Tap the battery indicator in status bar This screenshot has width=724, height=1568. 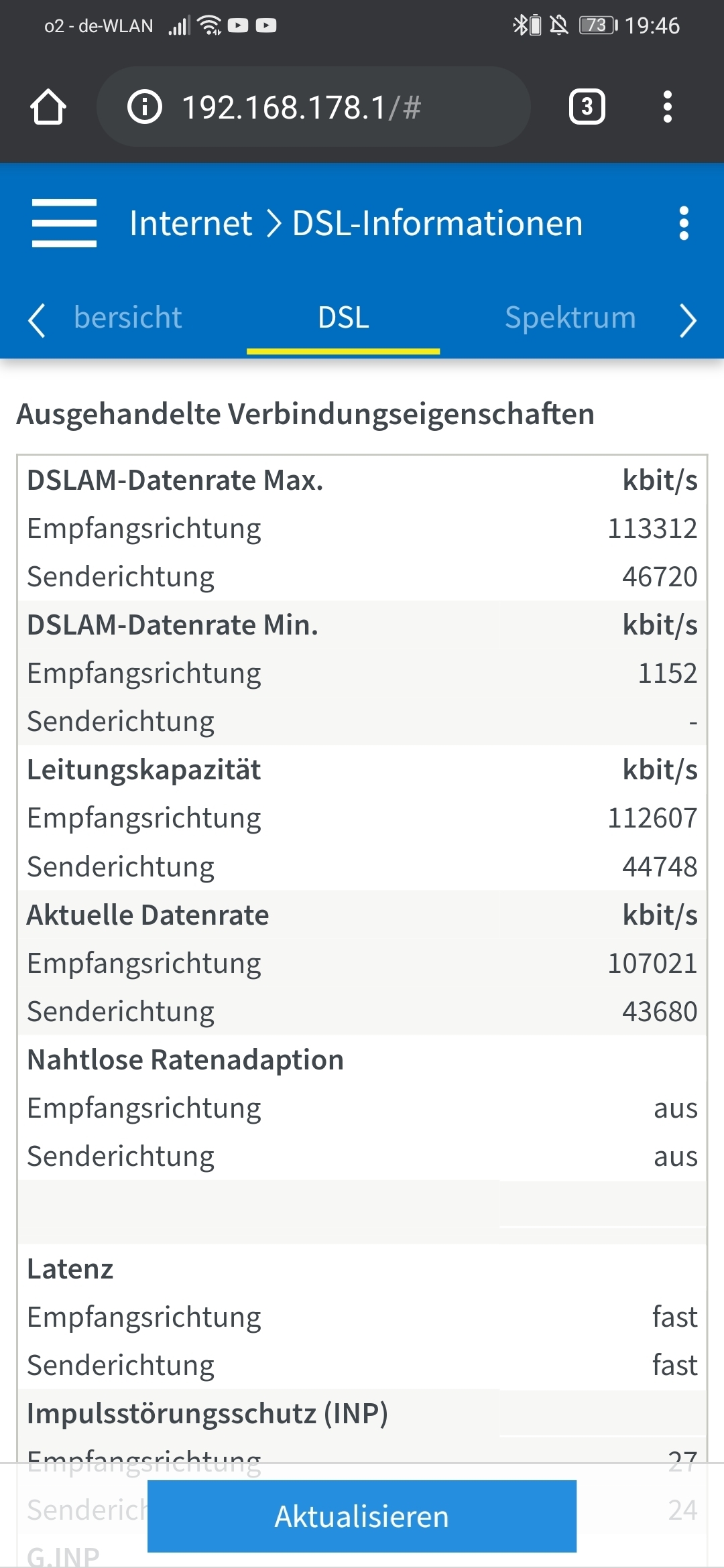[x=598, y=25]
